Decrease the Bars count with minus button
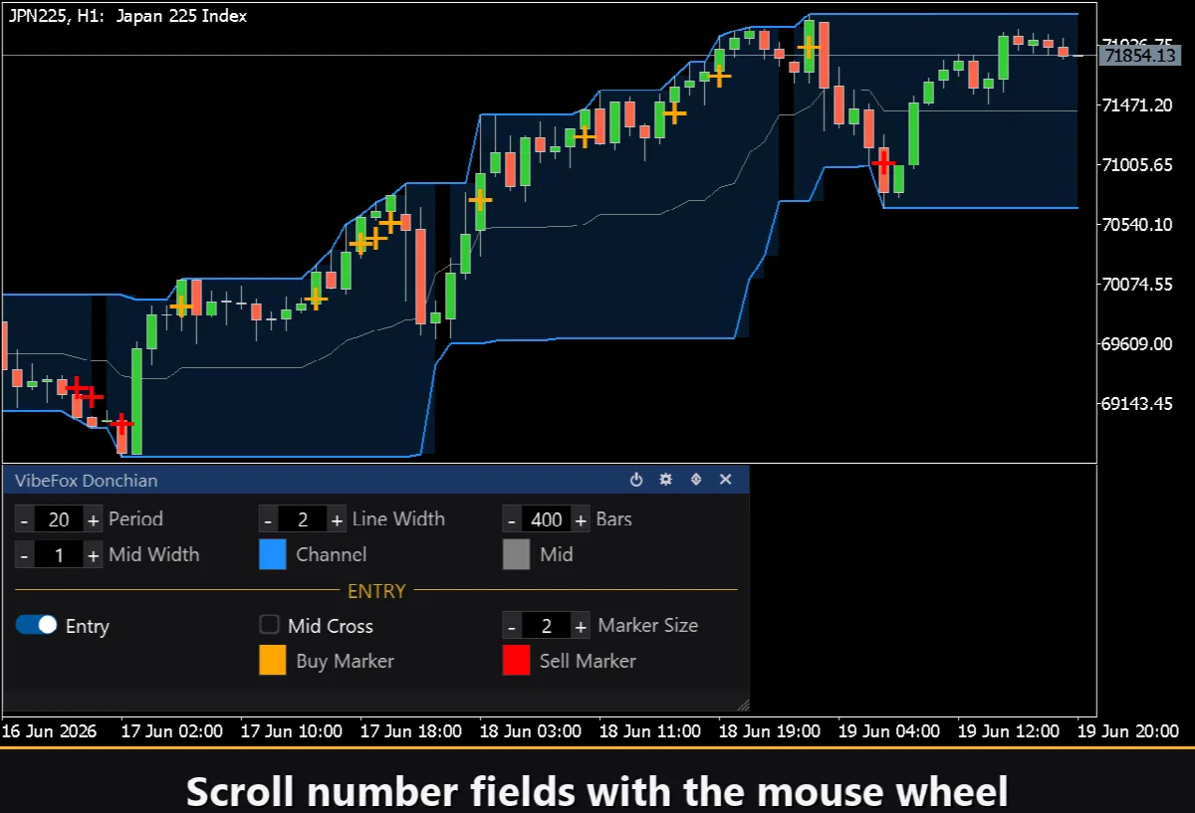The height and width of the screenshot is (813, 1195). coord(512,519)
